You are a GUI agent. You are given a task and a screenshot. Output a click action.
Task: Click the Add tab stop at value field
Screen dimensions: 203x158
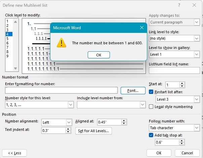click(167, 142)
